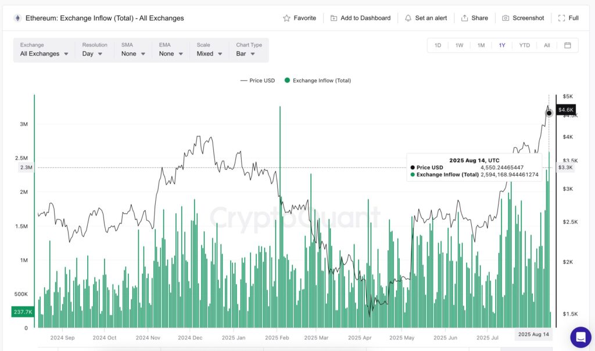
Task: Toggle the Exchange Inflow (Total) series visibility
Action: click(318, 81)
